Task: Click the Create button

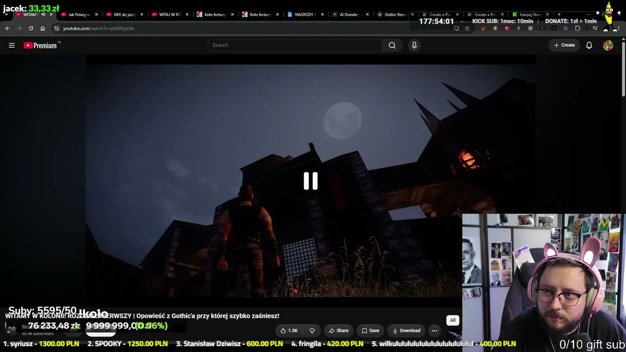Action: coord(564,45)
